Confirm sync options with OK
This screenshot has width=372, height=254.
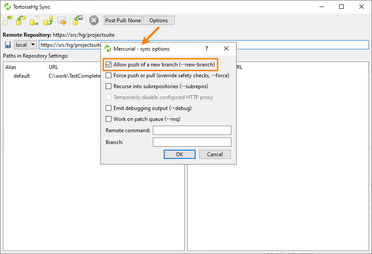[179, 154]
